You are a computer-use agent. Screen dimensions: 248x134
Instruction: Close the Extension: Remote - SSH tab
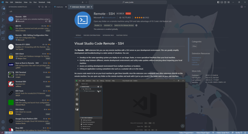tap(91, 7)
